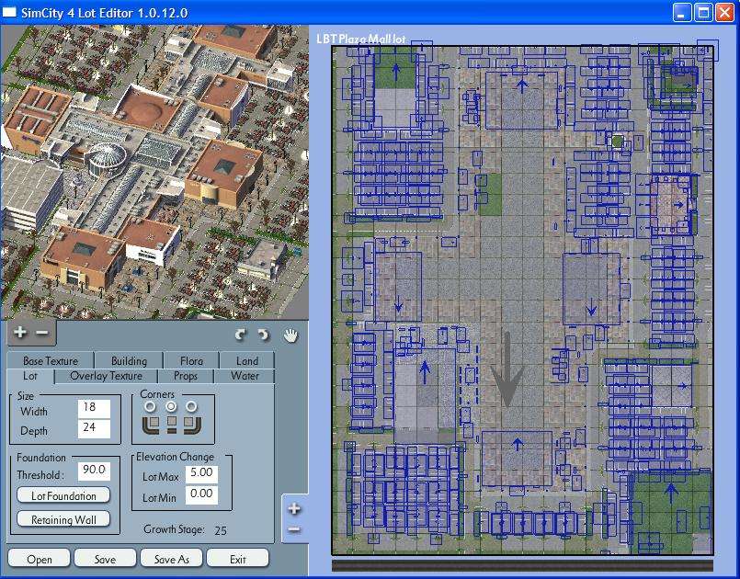Edit the Lot Min elevation field

201,495
